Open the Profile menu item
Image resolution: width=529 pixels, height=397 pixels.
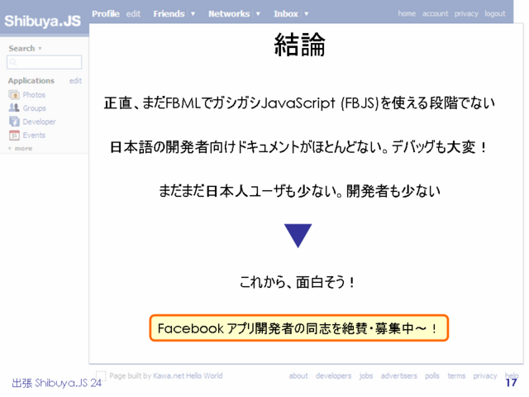click(x=106, y=14)
